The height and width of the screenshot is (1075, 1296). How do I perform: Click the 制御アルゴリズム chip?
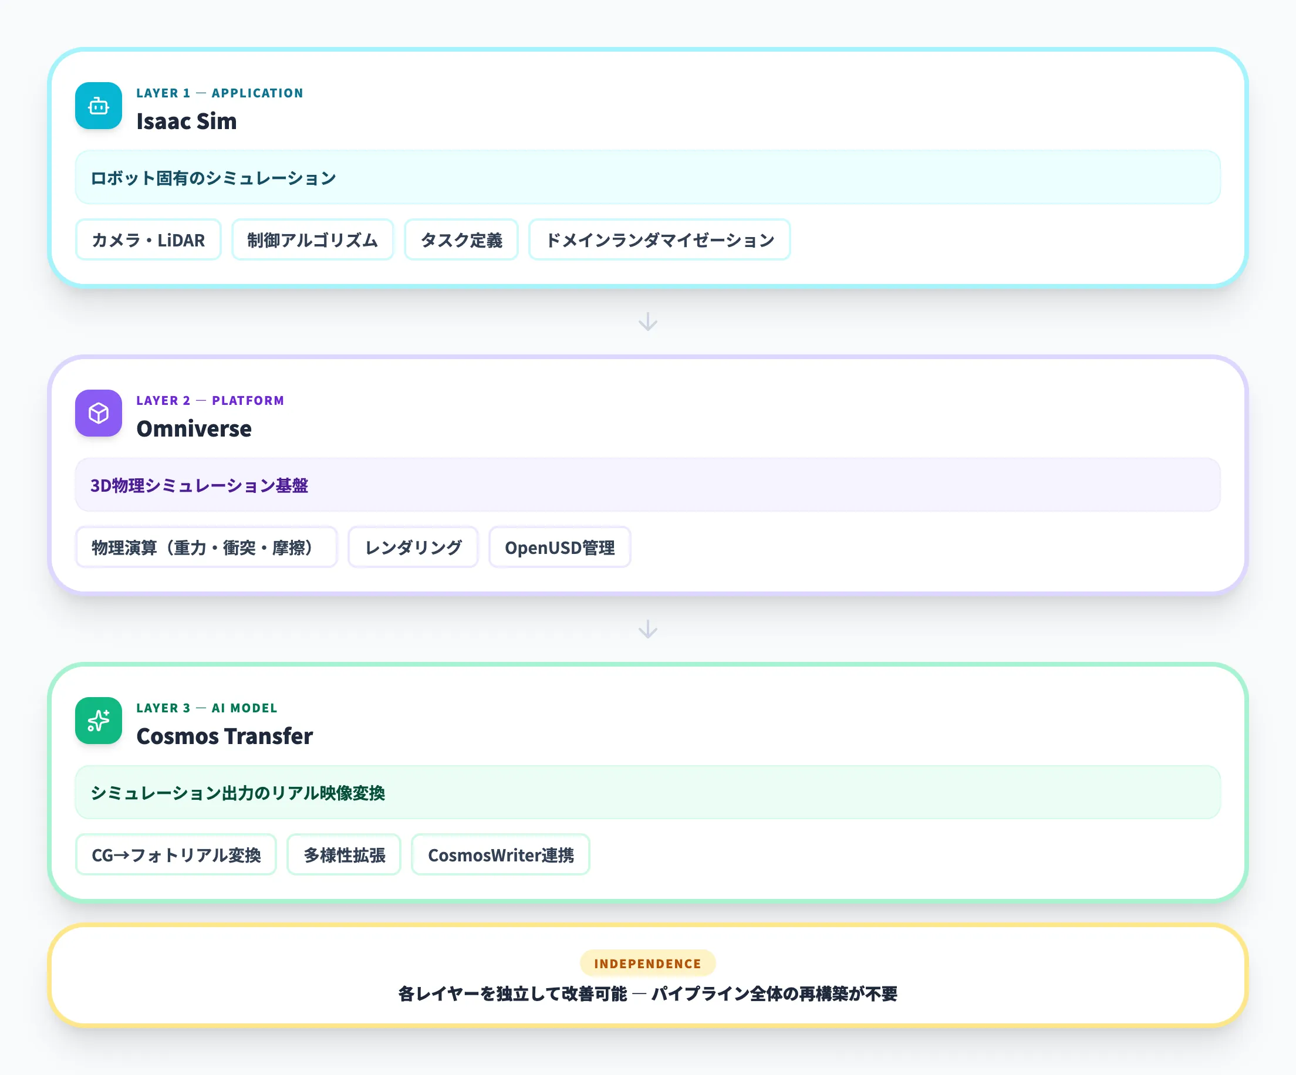tap(312, 240)
